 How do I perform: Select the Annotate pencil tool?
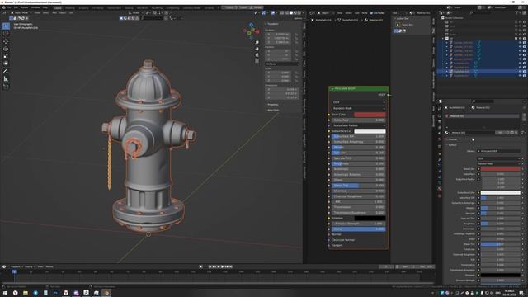tap(6, 72)
